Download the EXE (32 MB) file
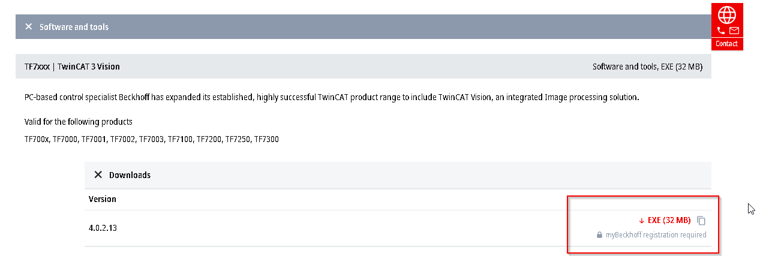757x256 pixels. [x=669, y=221]
